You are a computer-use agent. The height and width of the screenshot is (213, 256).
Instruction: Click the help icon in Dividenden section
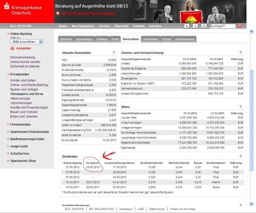pyautogui.click(x=240, y=156)
